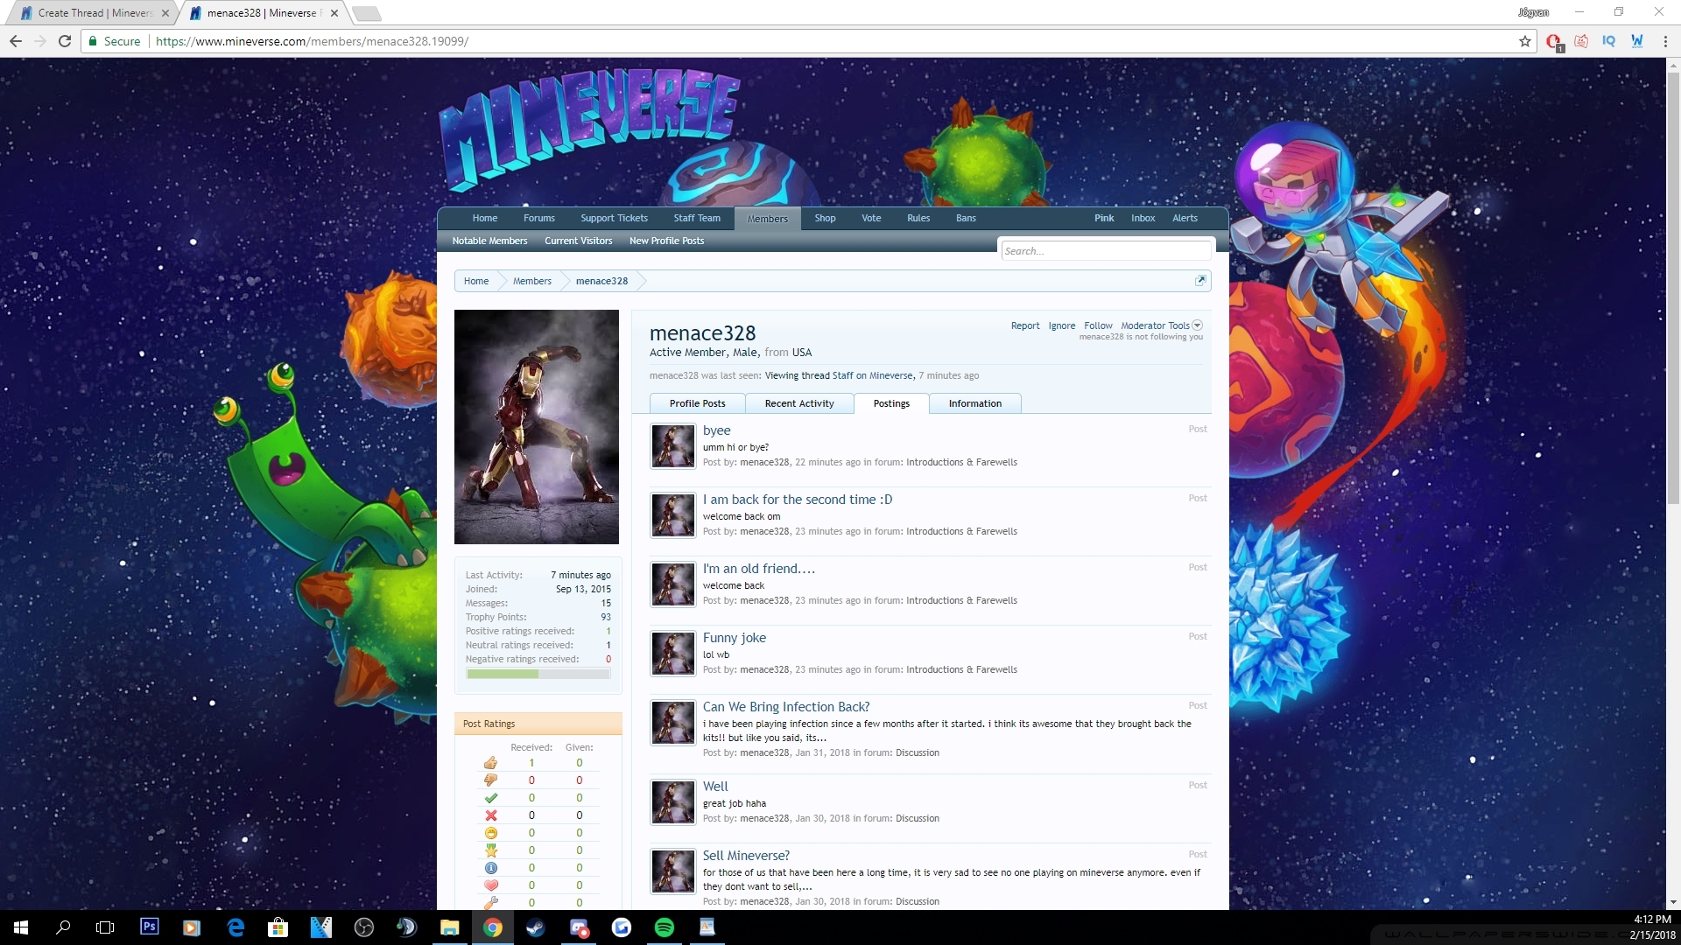
Task: Open the Pink user account menu
Action: (x=1103, y=218)
